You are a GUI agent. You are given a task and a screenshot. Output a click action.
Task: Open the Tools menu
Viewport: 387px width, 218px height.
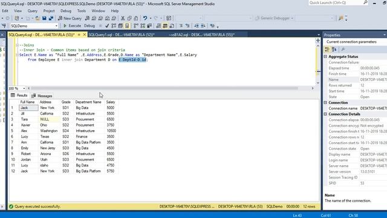coord(81,11)
